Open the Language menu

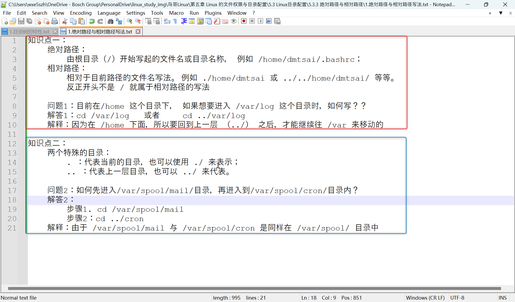click(109, 13)
